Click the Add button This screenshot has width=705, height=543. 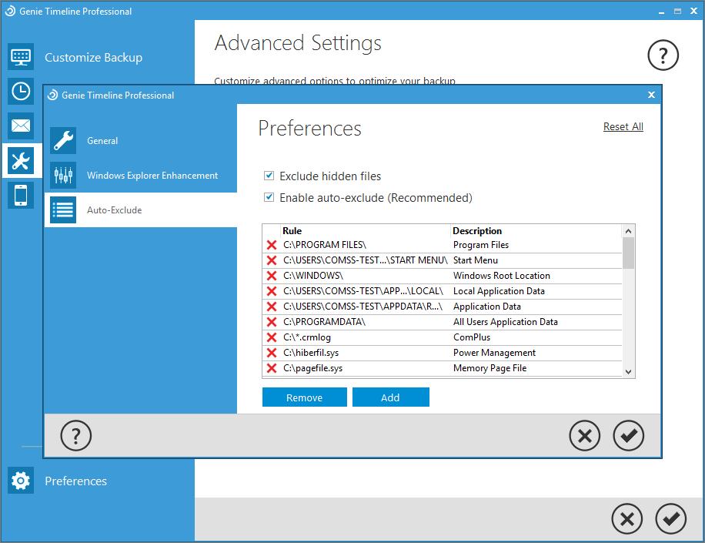click(390, 397)
